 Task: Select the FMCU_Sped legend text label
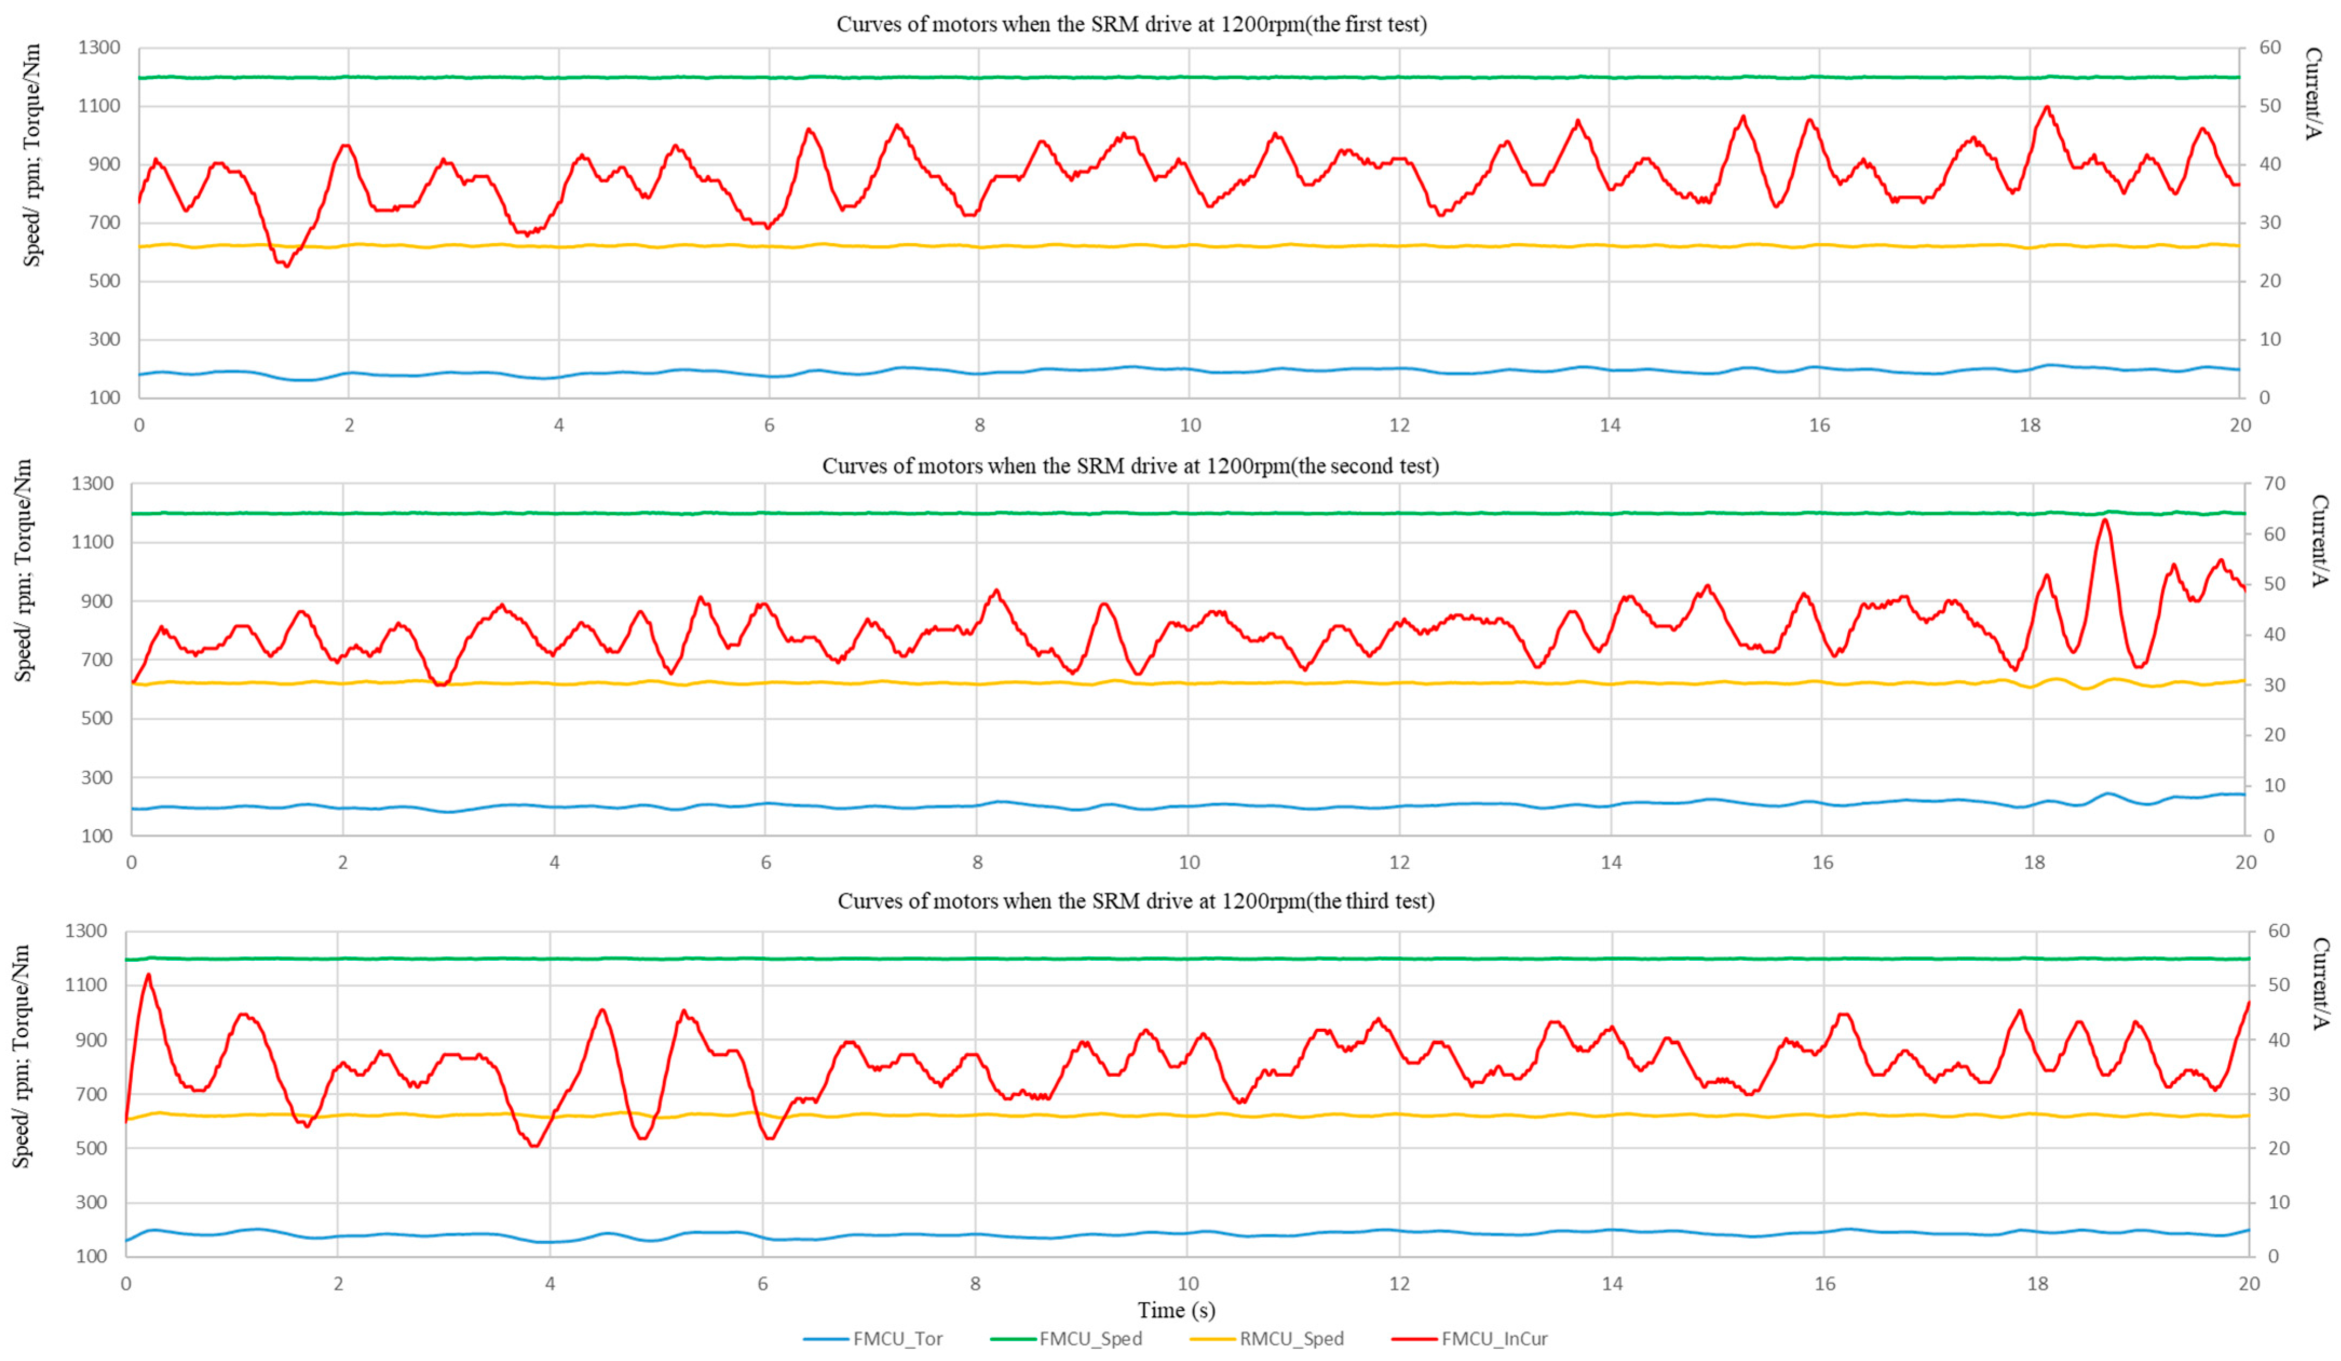pyautogui.click(x=1091, y=1339)
